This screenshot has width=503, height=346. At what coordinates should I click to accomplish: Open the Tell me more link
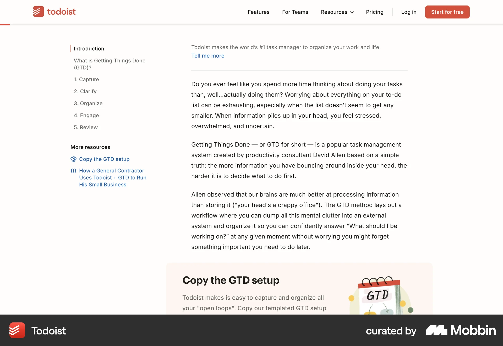click(x=208, y=56)
